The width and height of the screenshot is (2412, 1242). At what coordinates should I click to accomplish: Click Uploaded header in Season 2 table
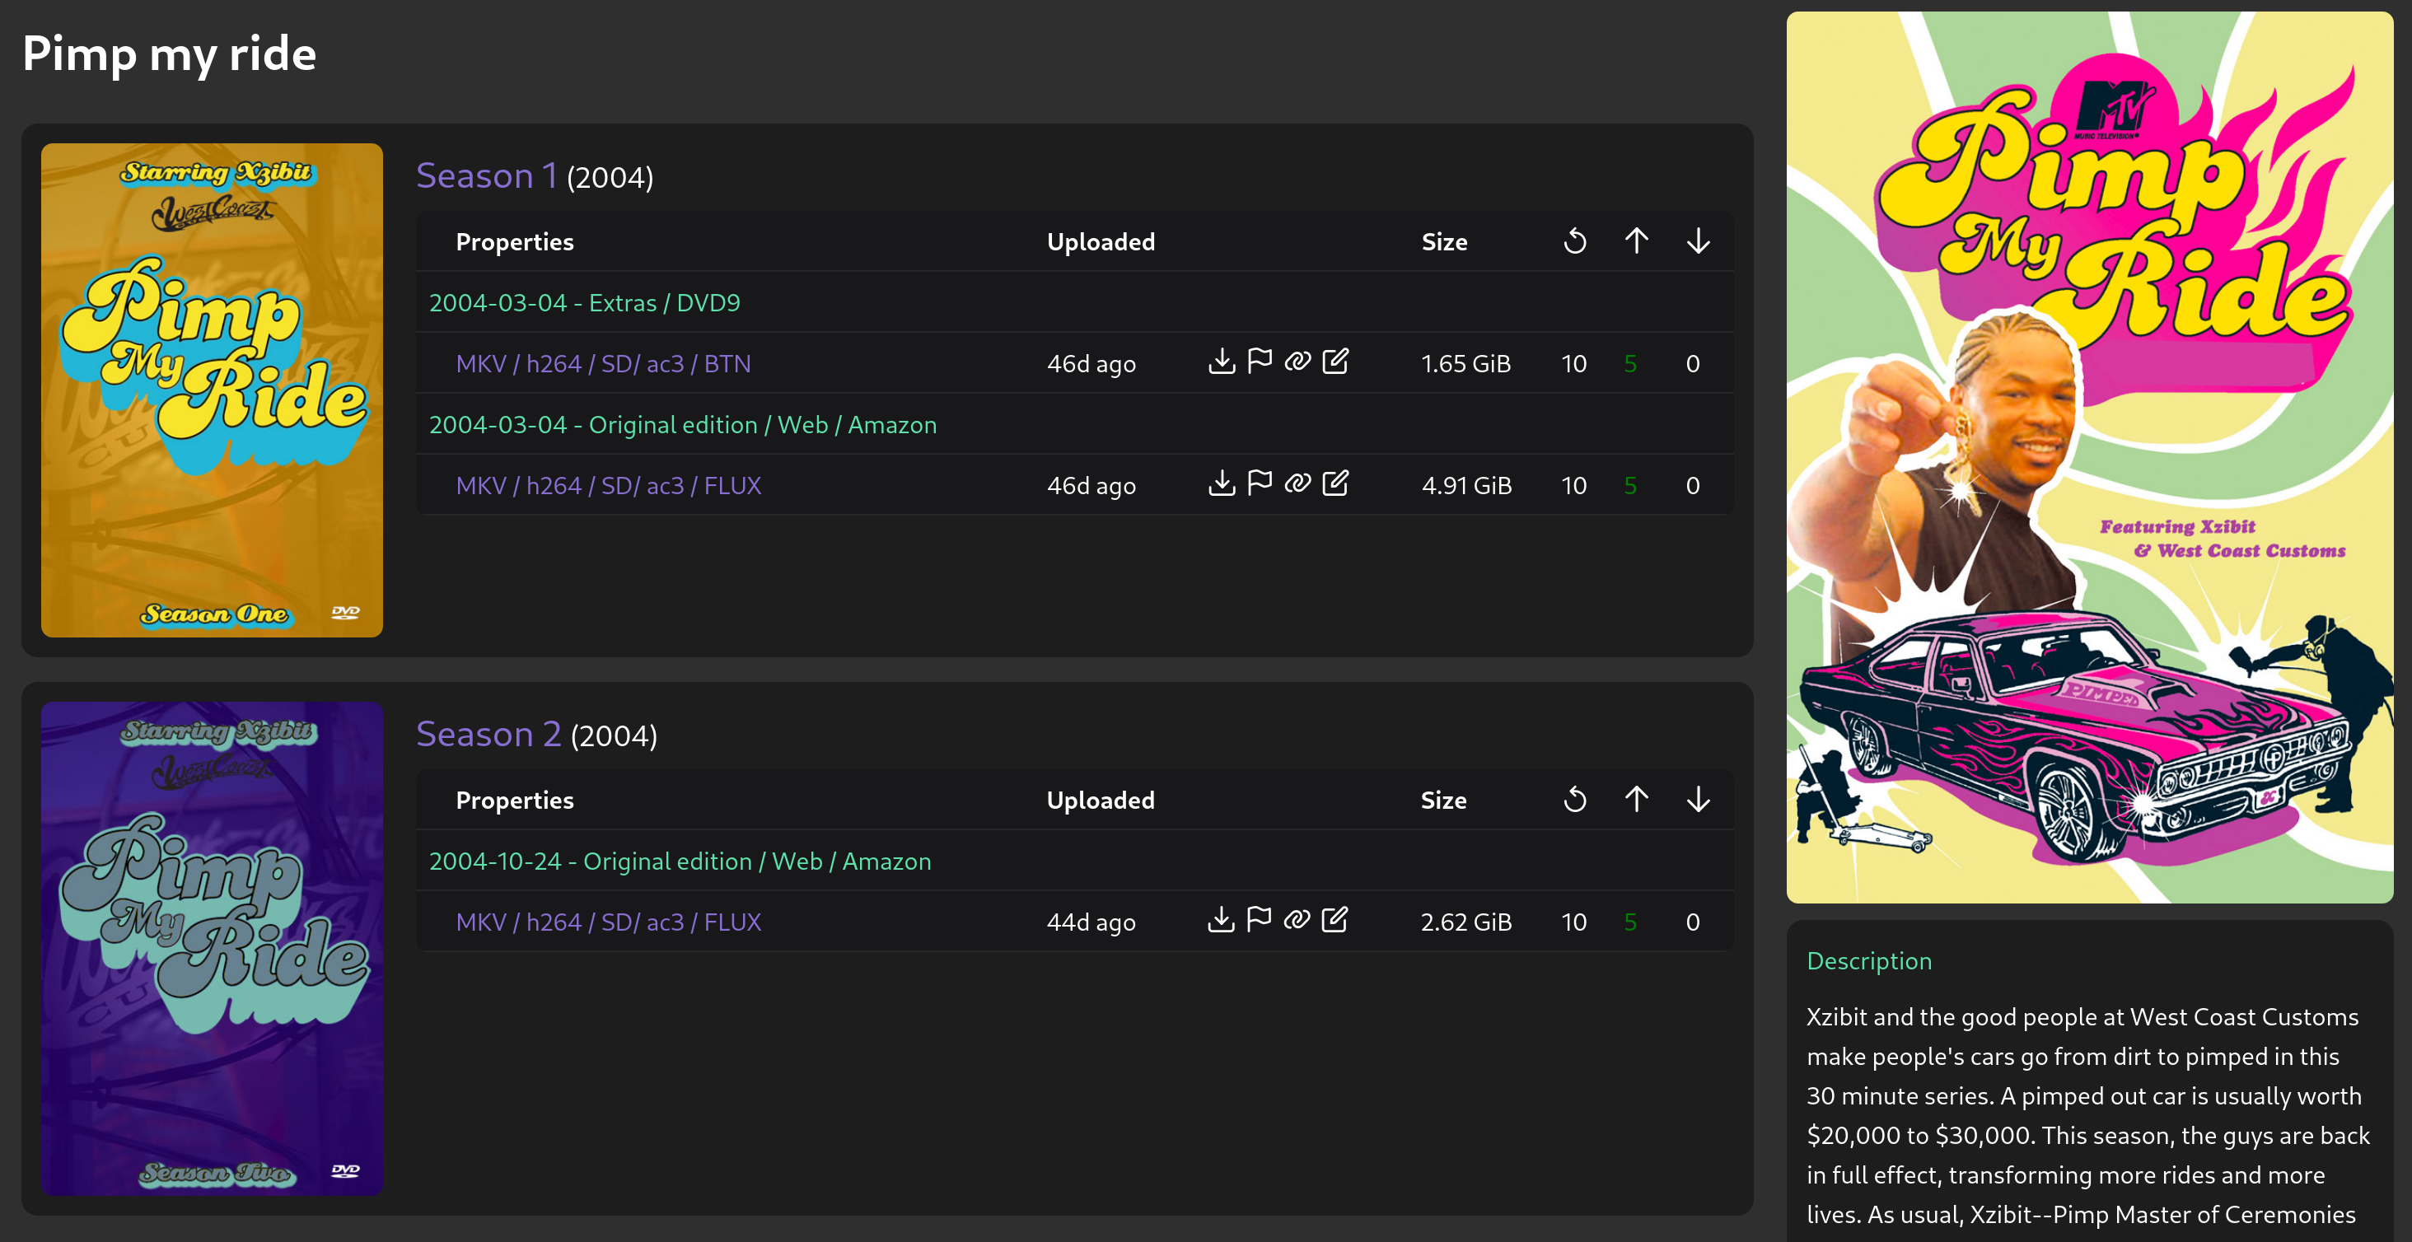click(x=1101, y=801)
